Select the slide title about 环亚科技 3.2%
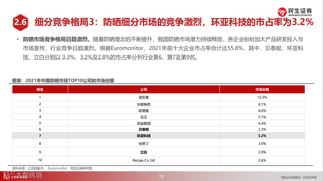This screenshot has width=323, height=181. [174, 22]
